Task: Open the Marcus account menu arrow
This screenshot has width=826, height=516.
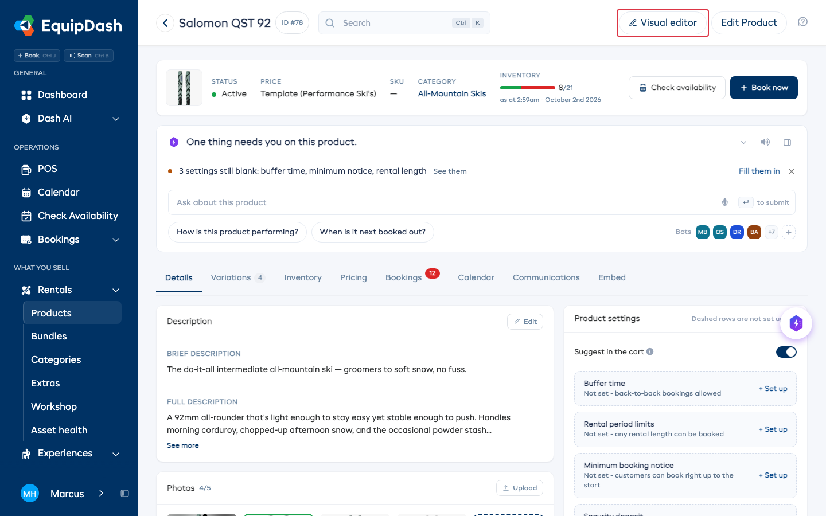Action: point(101,493)
